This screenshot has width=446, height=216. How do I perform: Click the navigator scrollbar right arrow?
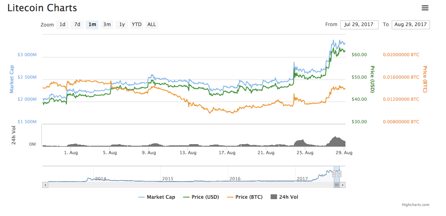pos(343,185)
